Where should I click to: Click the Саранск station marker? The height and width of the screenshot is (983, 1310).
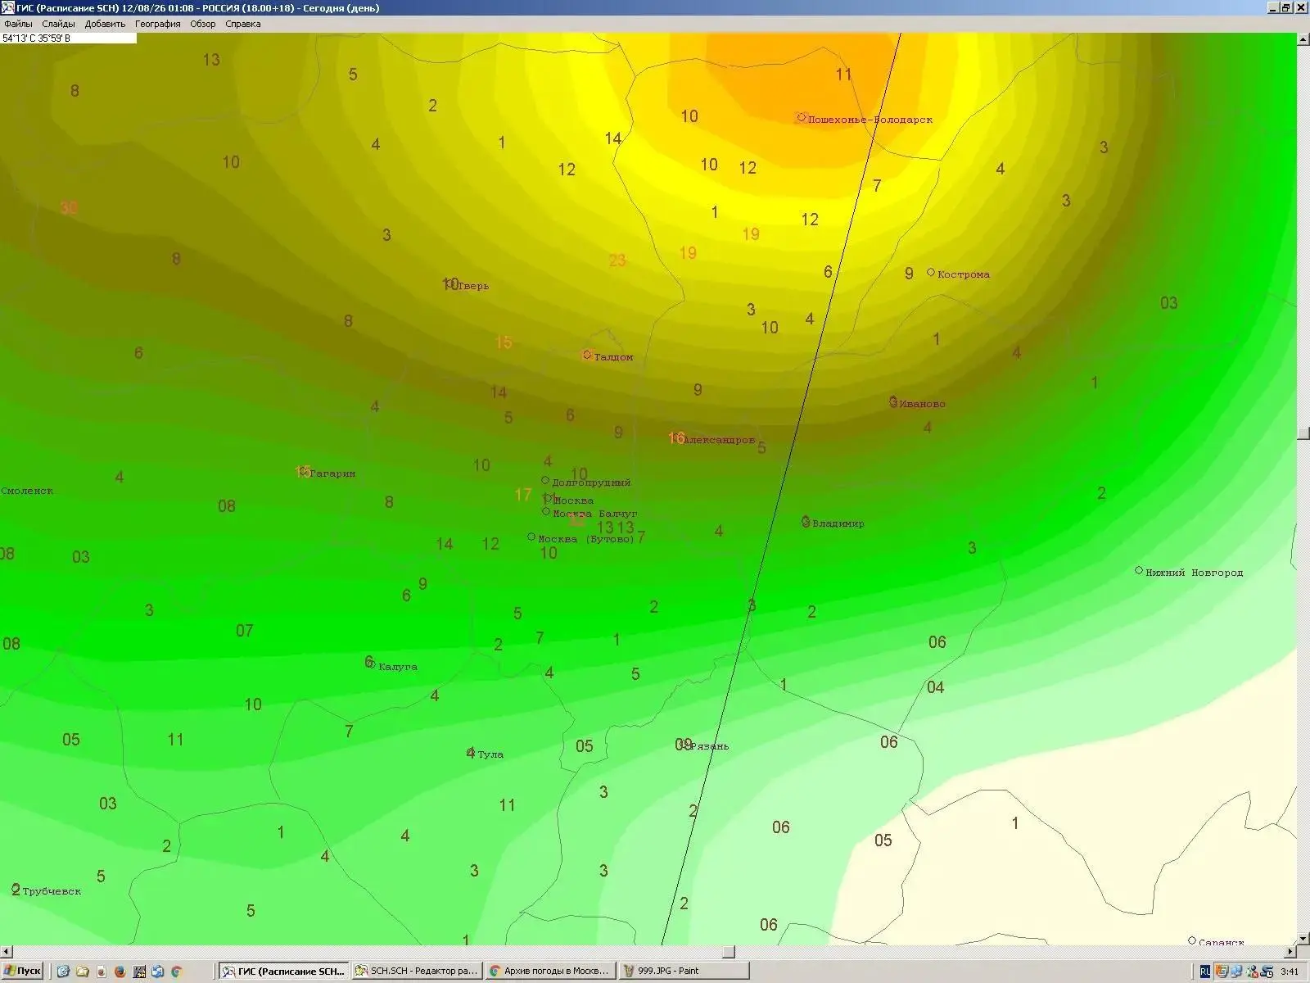[1192, 940]
